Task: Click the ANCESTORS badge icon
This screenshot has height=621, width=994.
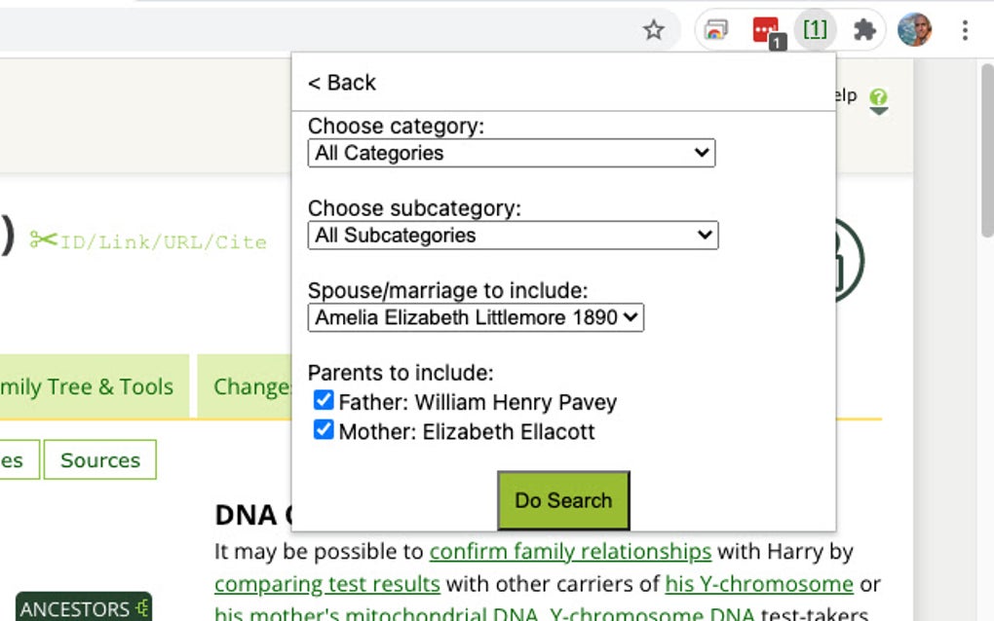Action: pyautogui.click(x=84, y=607)
